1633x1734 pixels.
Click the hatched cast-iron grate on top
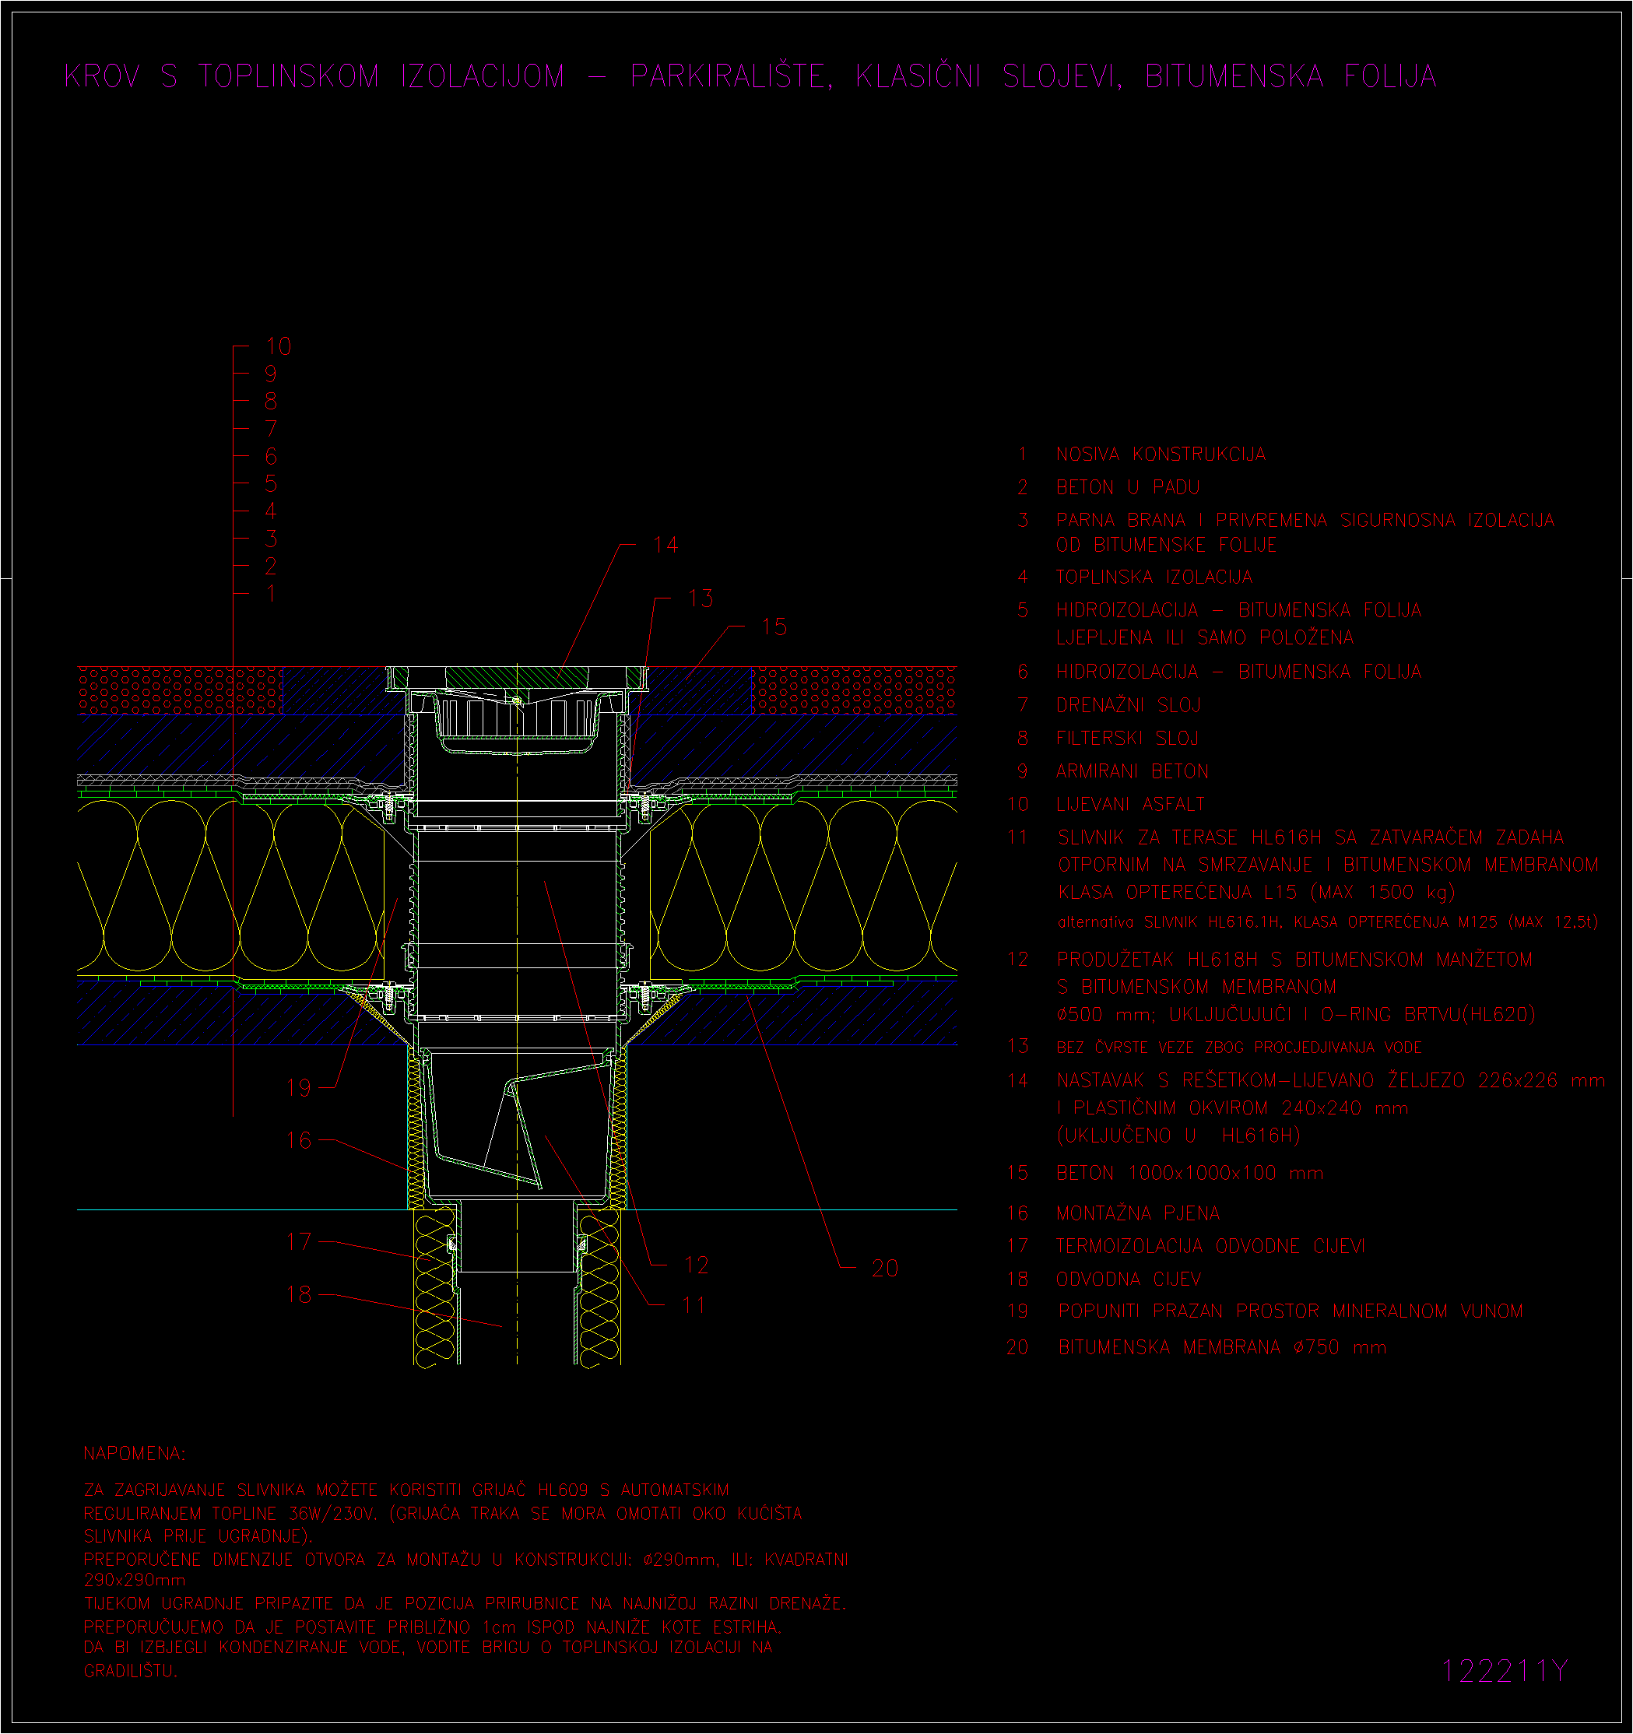click(516, 677)
